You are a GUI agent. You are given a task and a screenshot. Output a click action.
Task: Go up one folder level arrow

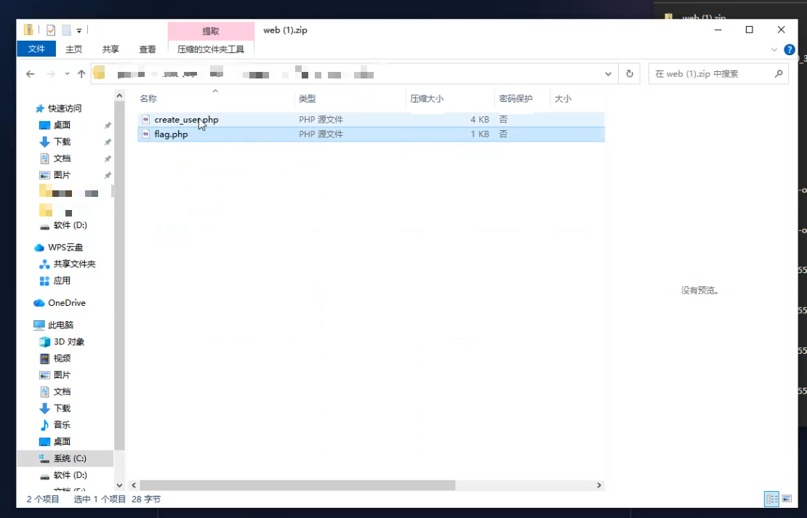(81, 74)
